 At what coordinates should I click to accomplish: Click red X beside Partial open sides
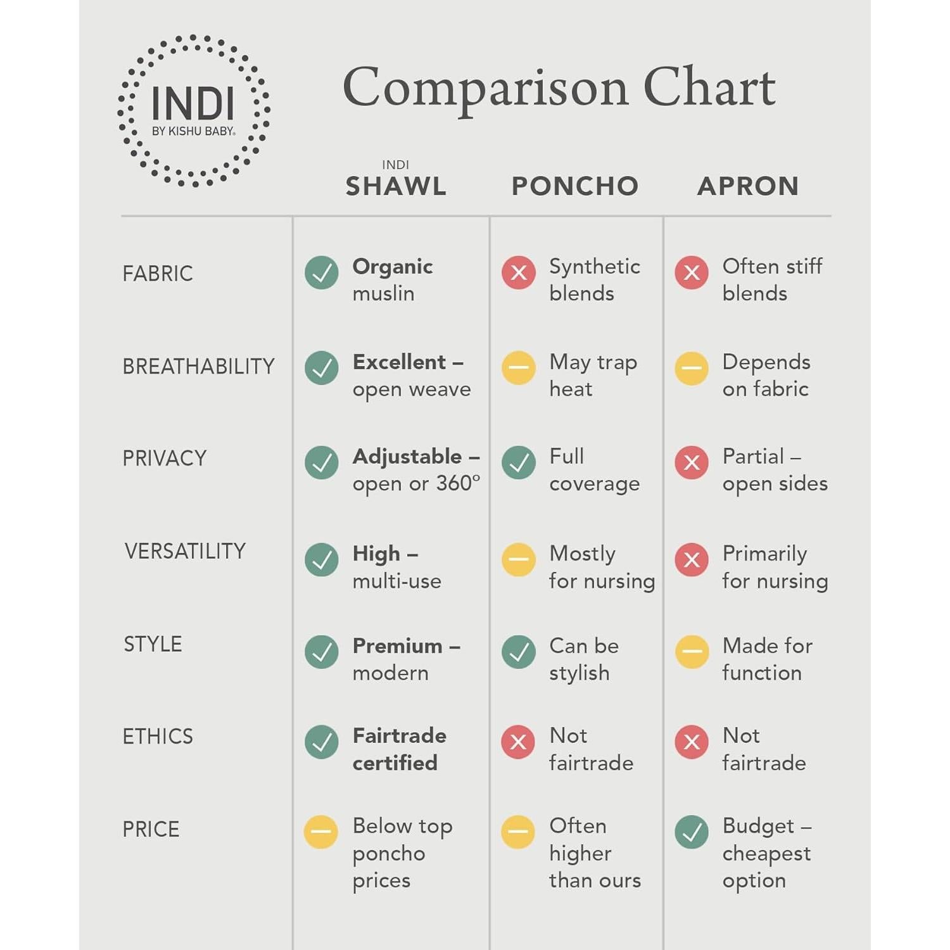(x=692, y=462)
